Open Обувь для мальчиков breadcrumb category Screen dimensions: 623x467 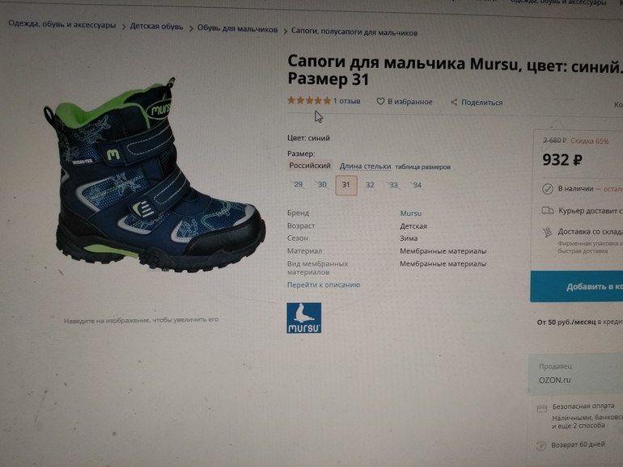point(237,29)
